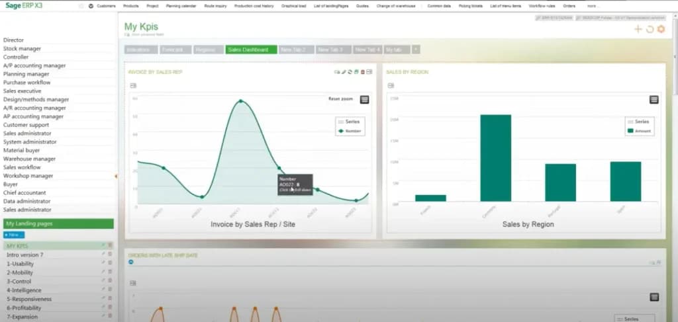Click the Spain bar in Sales by Region
Viewport: 678px width, 322px height.
[x=626, y=181]
